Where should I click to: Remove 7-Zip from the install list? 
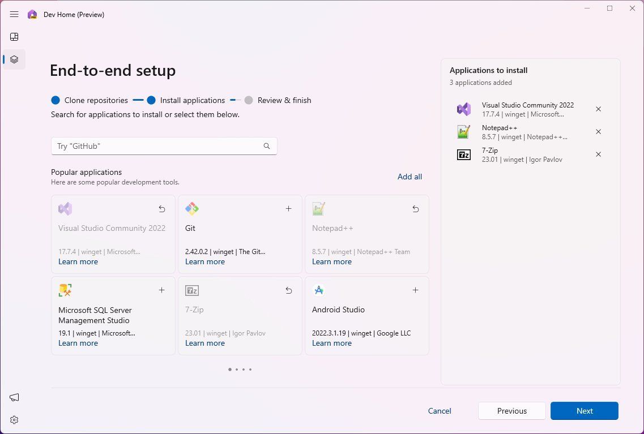pyautogui.click(x=598, y=154)
